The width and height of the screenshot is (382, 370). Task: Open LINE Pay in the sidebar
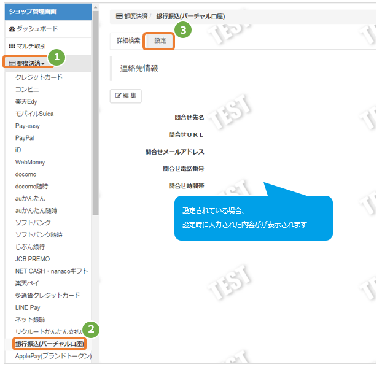click(28, 307)
